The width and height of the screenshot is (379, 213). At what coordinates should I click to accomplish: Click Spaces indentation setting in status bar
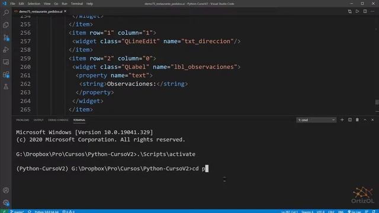point(307,212)
